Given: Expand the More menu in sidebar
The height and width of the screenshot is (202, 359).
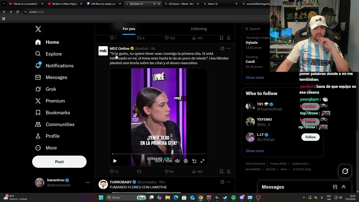Looking at the screenshot, I should point(46,148).
